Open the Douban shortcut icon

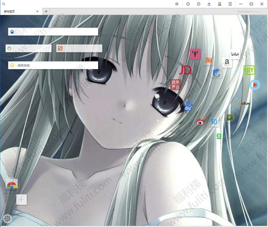[219, 136]
